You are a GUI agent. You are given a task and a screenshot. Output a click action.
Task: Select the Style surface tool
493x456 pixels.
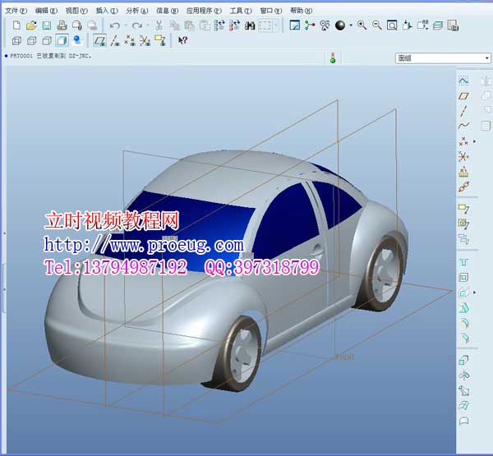tap(464, 421)
